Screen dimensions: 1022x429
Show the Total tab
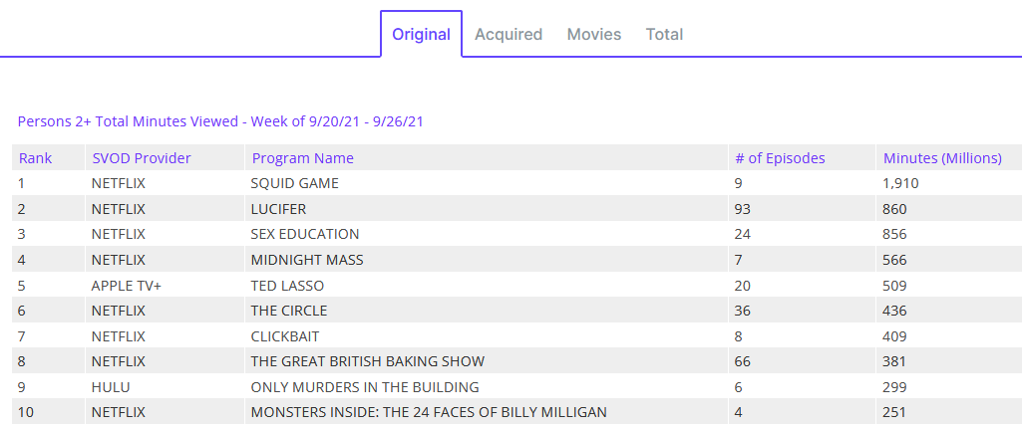(x=664, y=34)
